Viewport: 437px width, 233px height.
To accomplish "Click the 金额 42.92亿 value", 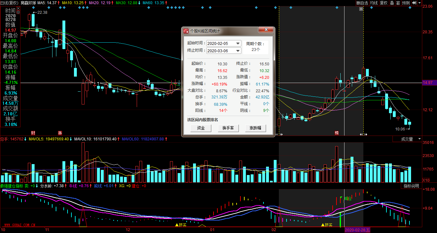I will tap(262, 97).
